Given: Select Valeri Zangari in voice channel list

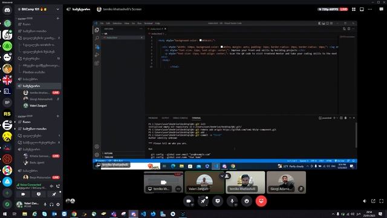Looking at the screenshot, I should (x=38, y=105).
